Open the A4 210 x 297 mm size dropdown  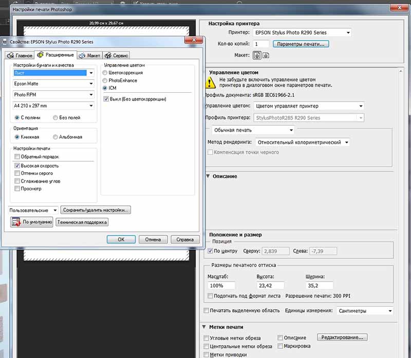coord(53,106)
